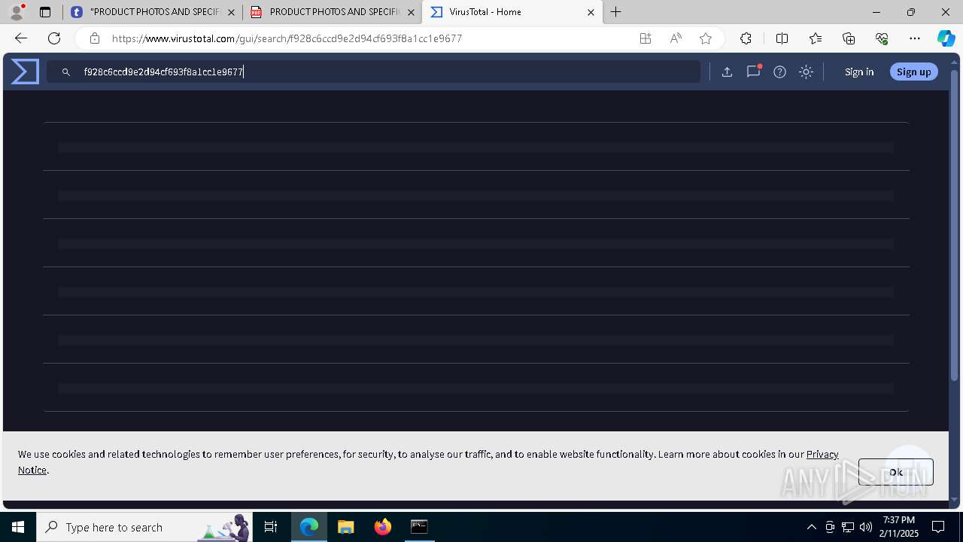Click the page vertical scrollbar down arrow
The height and width of the screenshot is (542, 963).
pyautogui.click(x=955, y=499)
